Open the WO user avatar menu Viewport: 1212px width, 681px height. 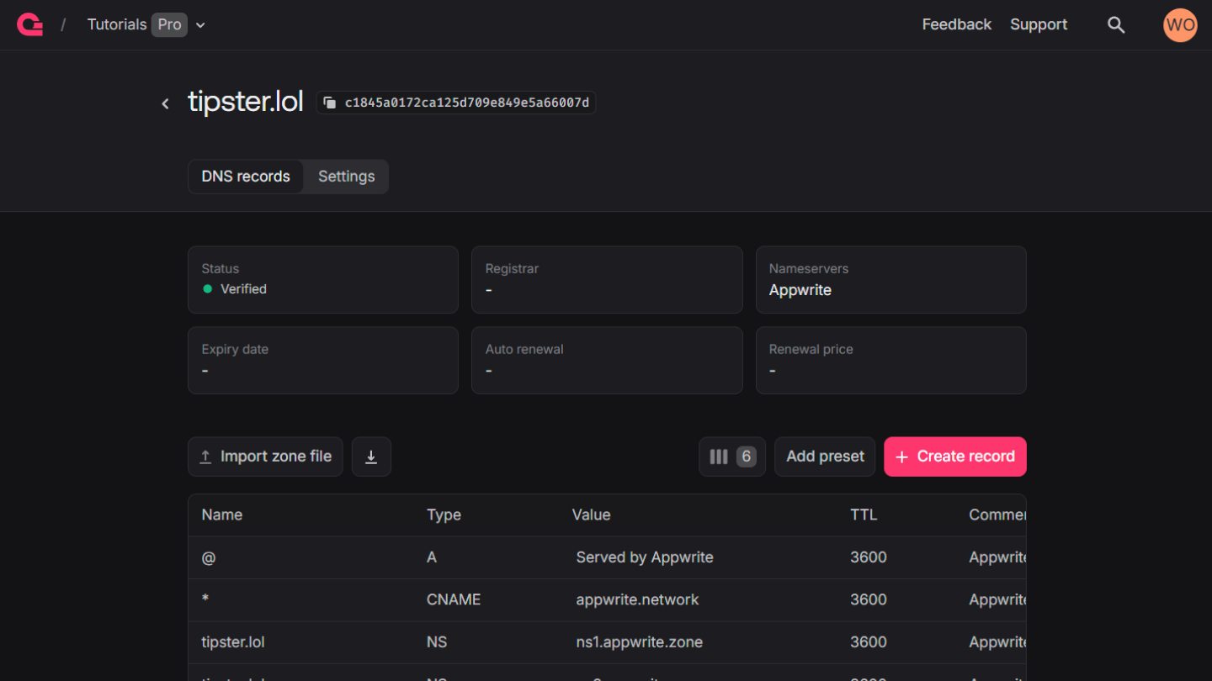tap(1180, 25)
